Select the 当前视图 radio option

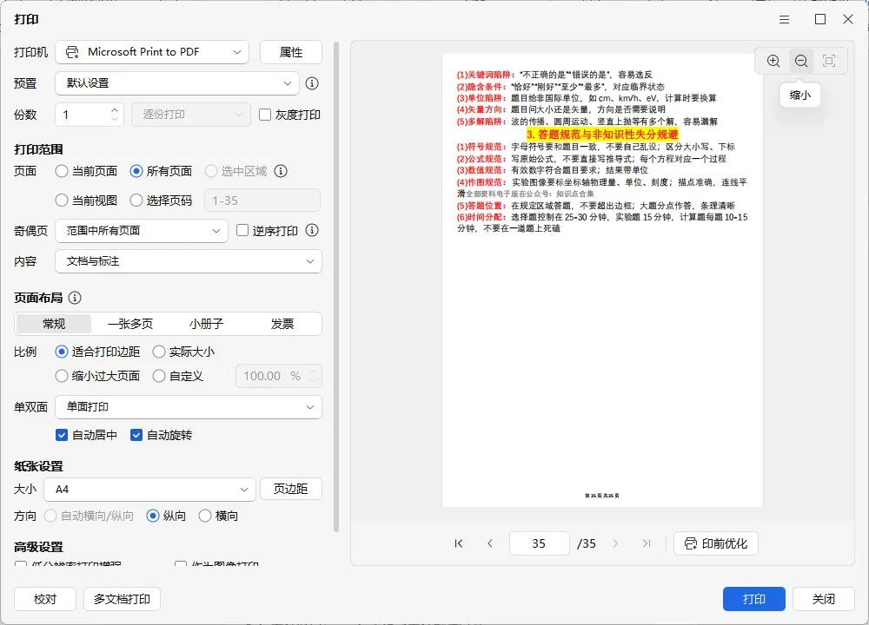62,201
